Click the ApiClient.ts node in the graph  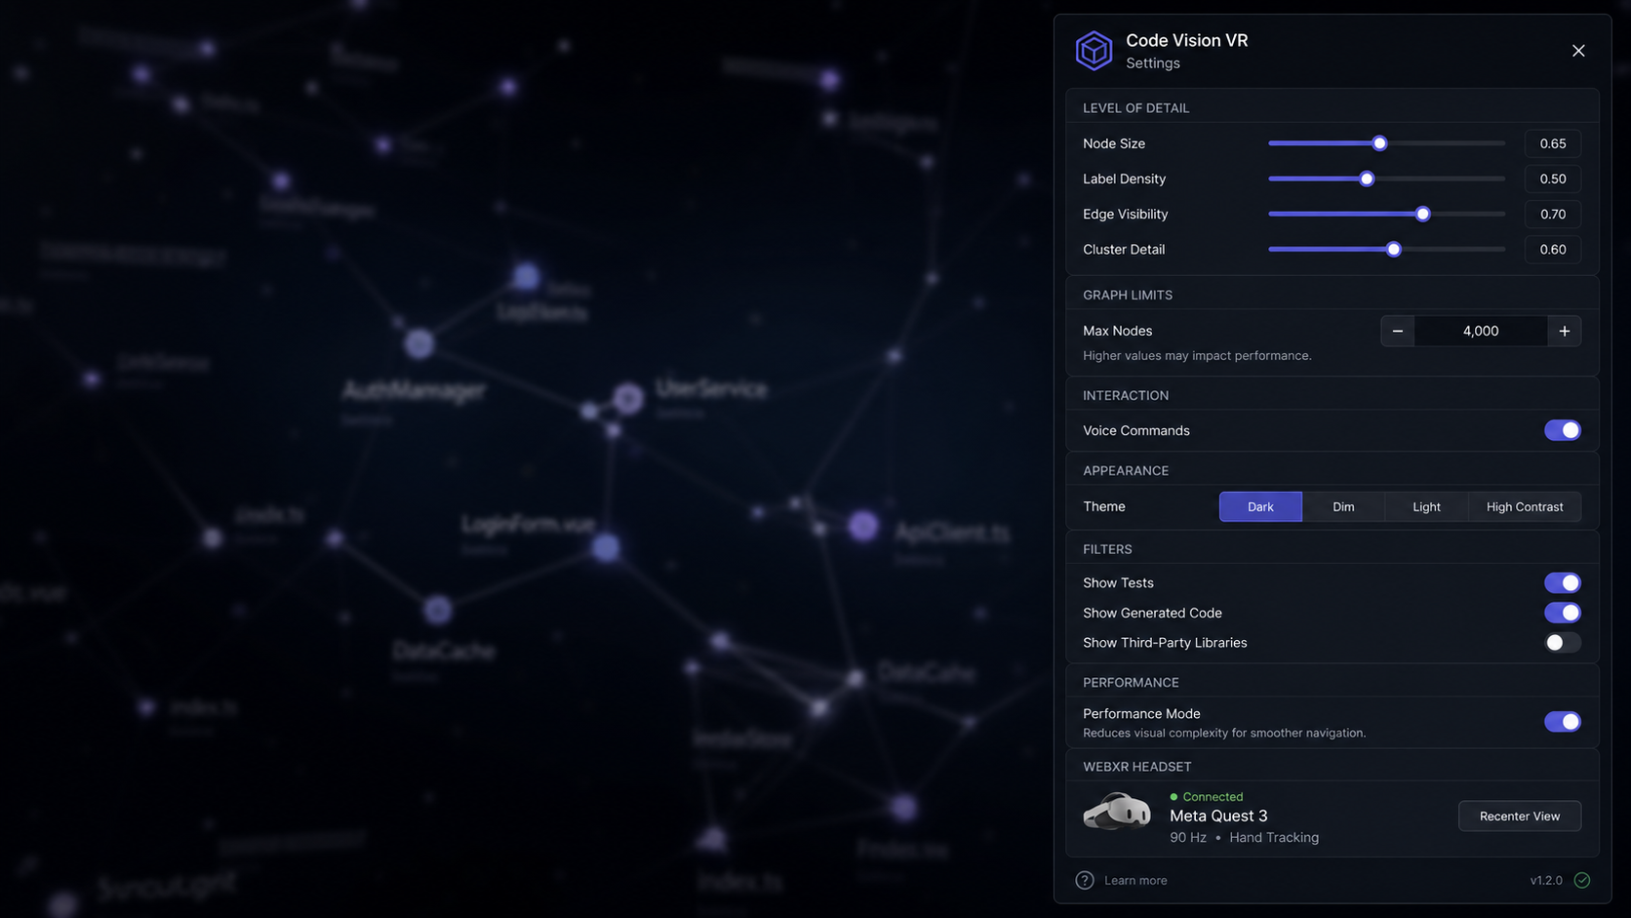click(x=863, y=527)
